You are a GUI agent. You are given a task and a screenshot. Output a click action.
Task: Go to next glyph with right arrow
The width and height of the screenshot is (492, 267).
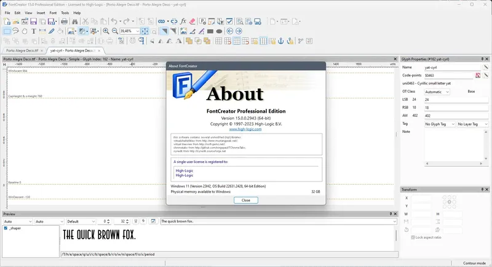coord(239,31)
